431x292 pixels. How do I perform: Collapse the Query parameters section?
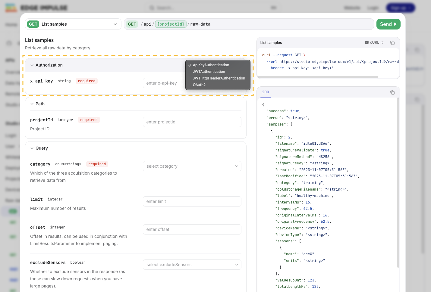[x=32, y=148]
